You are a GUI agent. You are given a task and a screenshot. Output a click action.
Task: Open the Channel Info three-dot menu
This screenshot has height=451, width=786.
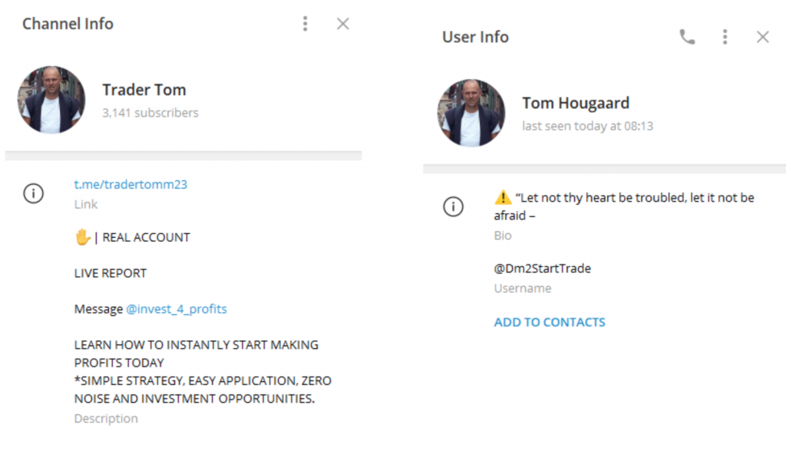[x=305, y=24]
